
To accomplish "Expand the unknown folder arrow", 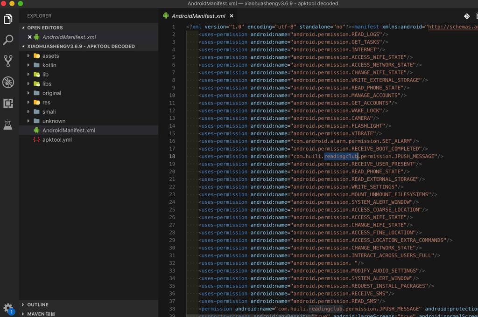I will (28, 121).
